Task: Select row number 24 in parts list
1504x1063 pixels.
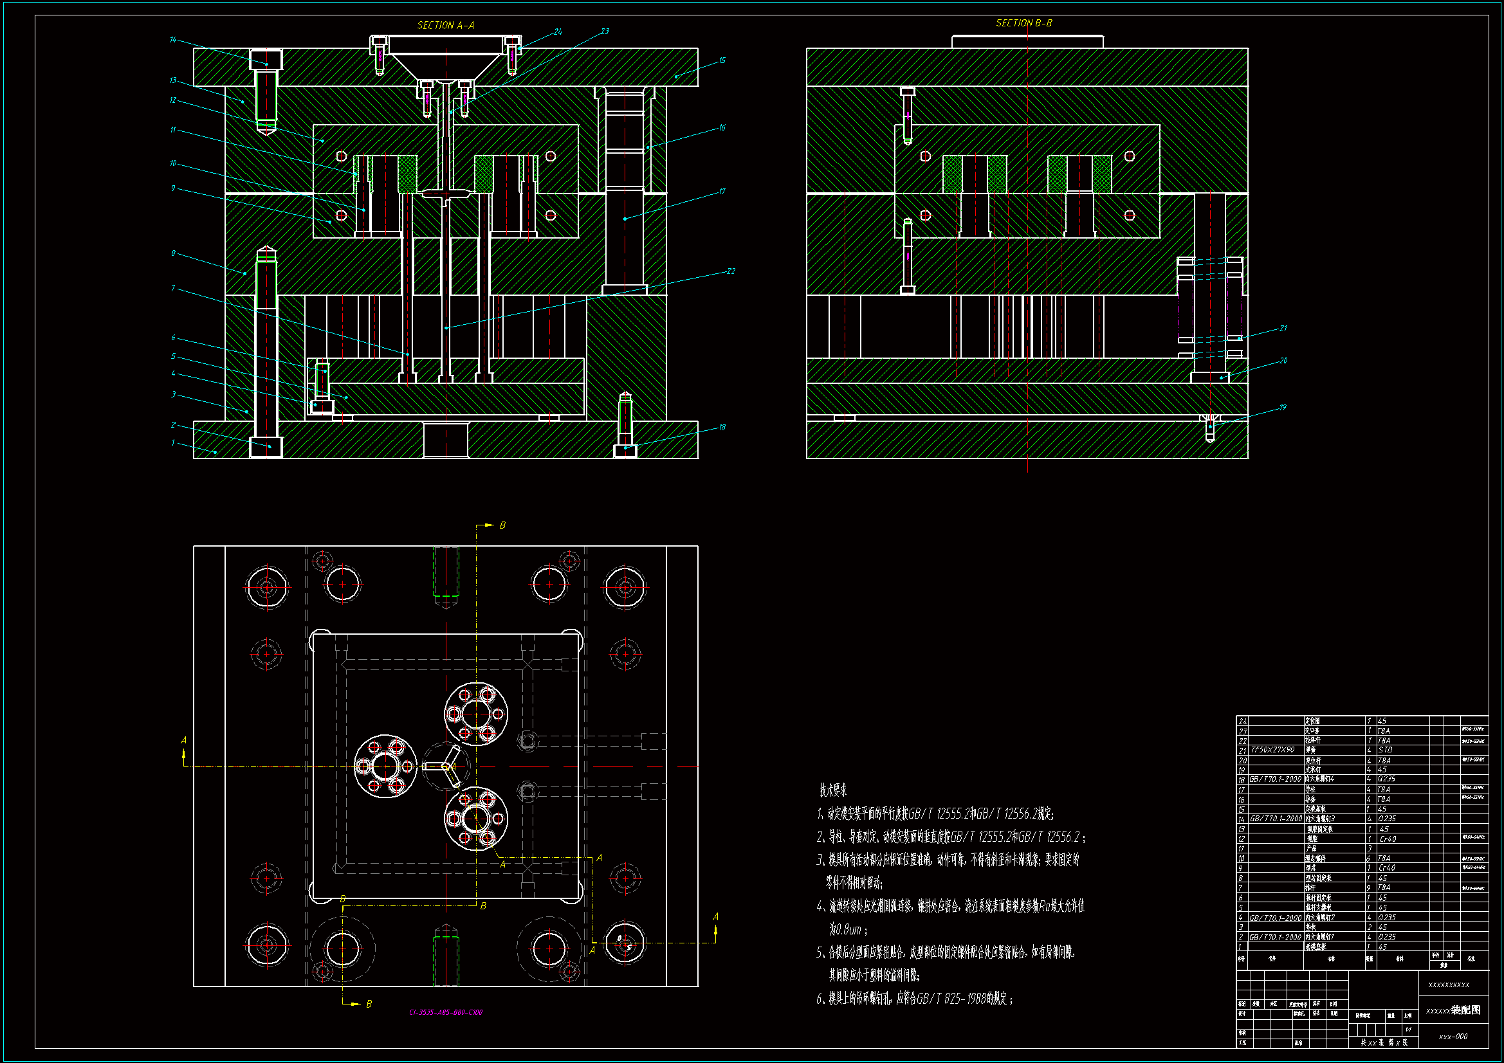Action: click(x=1242, y=721)
